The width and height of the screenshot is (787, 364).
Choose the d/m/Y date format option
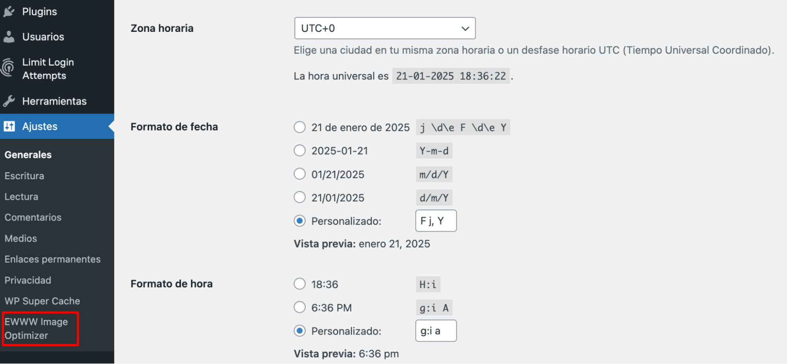click(300, 197)
